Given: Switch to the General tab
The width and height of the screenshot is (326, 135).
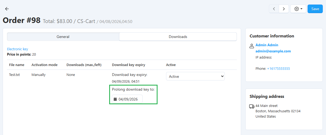Looking at the screenshot, I should click(63, 37).
